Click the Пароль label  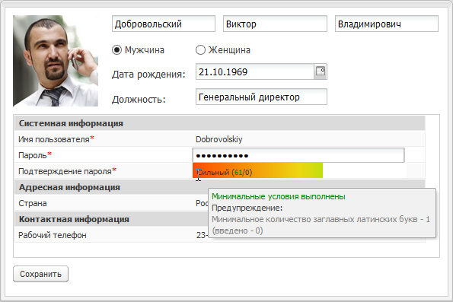tap(33, 155)
